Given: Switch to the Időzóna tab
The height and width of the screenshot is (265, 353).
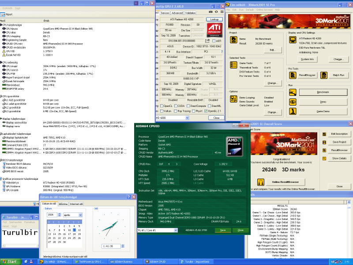Looking at the screenshot, I should [63, 204].
